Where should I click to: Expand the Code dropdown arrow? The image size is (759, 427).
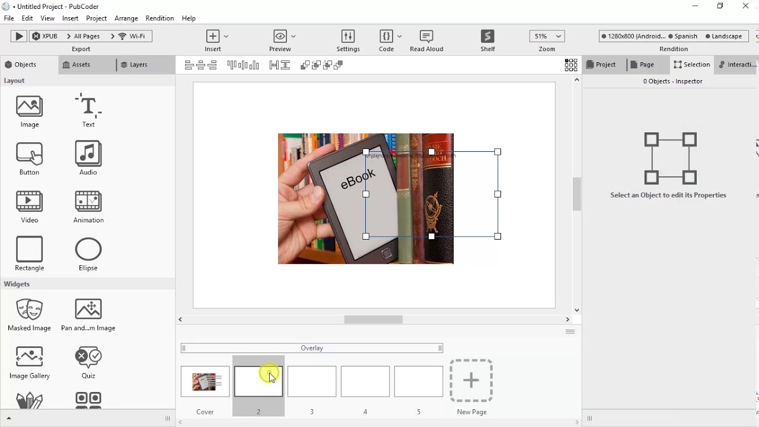pyautogui.click(x=399, y=36)
